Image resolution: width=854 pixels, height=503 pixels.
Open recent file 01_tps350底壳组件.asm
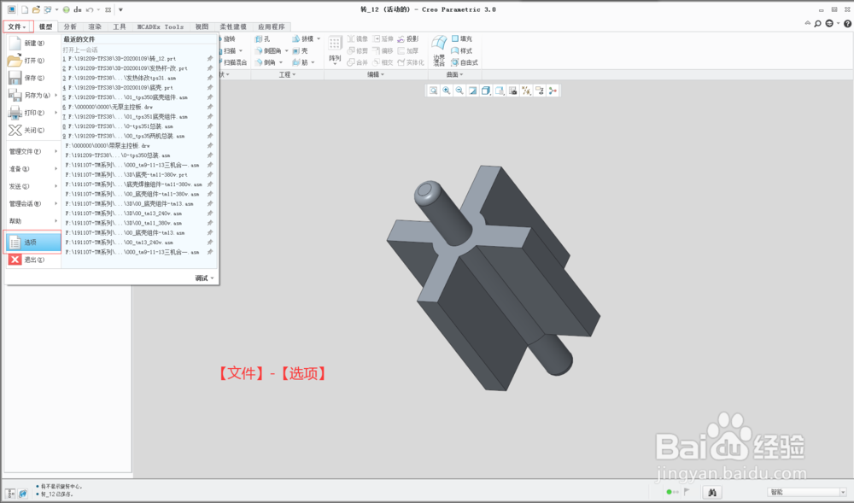pos(126,97)
